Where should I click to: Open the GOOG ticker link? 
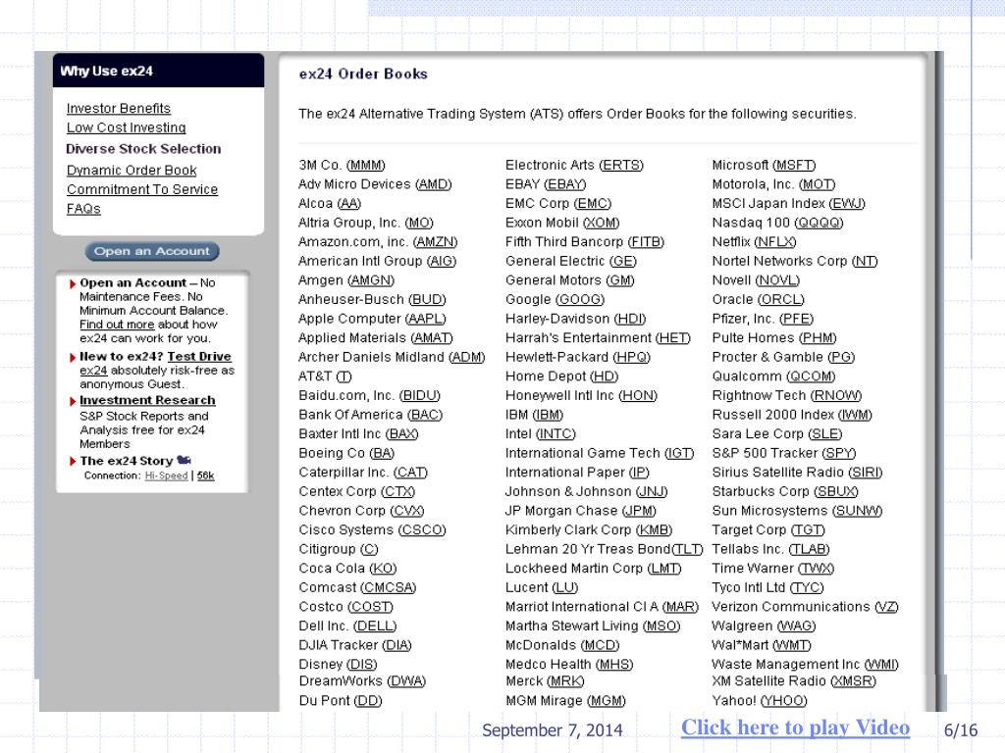pos(579,300)
